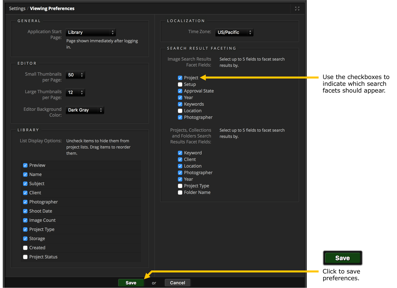The height and width of the screenshot is (288, 397).
Task: Hide Preview from the library list
Action: 25,165
